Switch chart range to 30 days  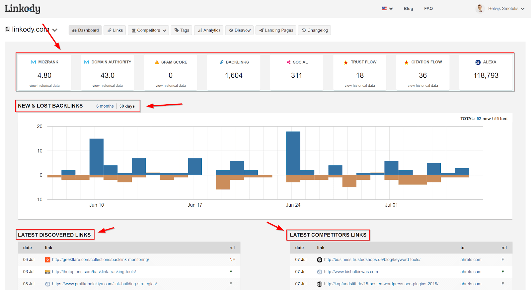coord(127,106)
